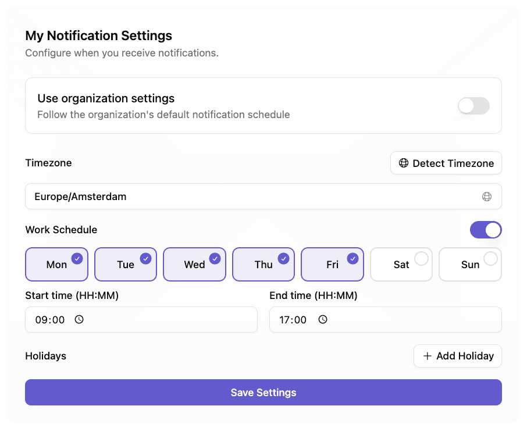Click Save Settings
The image size is (527, 431).
click(x=263, y=392)
